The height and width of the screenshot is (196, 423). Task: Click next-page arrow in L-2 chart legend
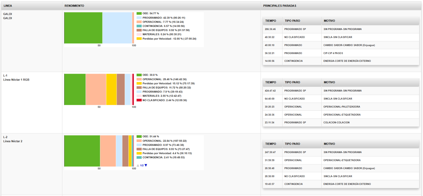pos(146,165)
